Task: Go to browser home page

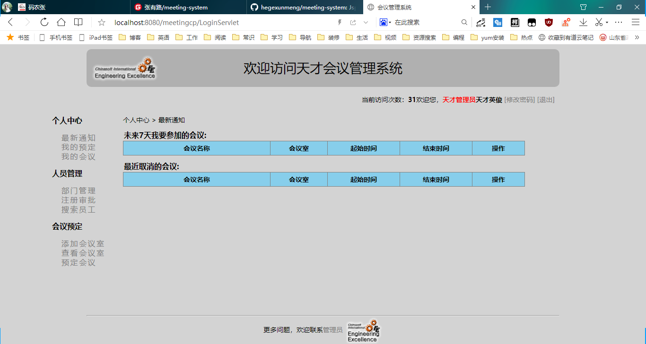Action: pyautogui.click(x=61, y=22)
